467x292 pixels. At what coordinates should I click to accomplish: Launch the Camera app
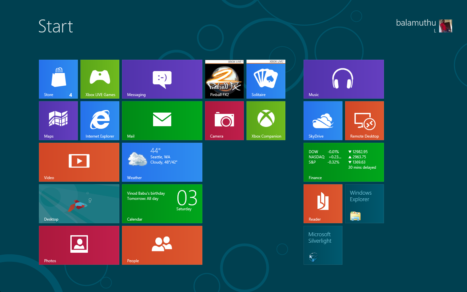tap(224, 121)
